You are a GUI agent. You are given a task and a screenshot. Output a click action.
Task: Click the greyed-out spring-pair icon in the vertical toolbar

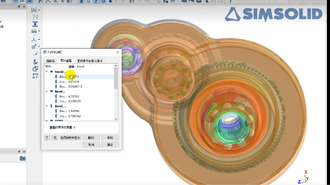click(x=35, y=17)
